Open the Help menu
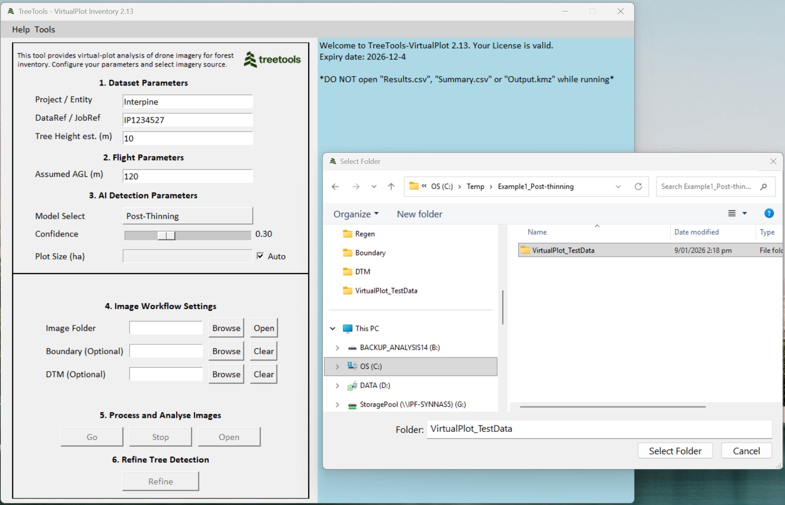The image size is (785, 505). click(x=21, y=30)
